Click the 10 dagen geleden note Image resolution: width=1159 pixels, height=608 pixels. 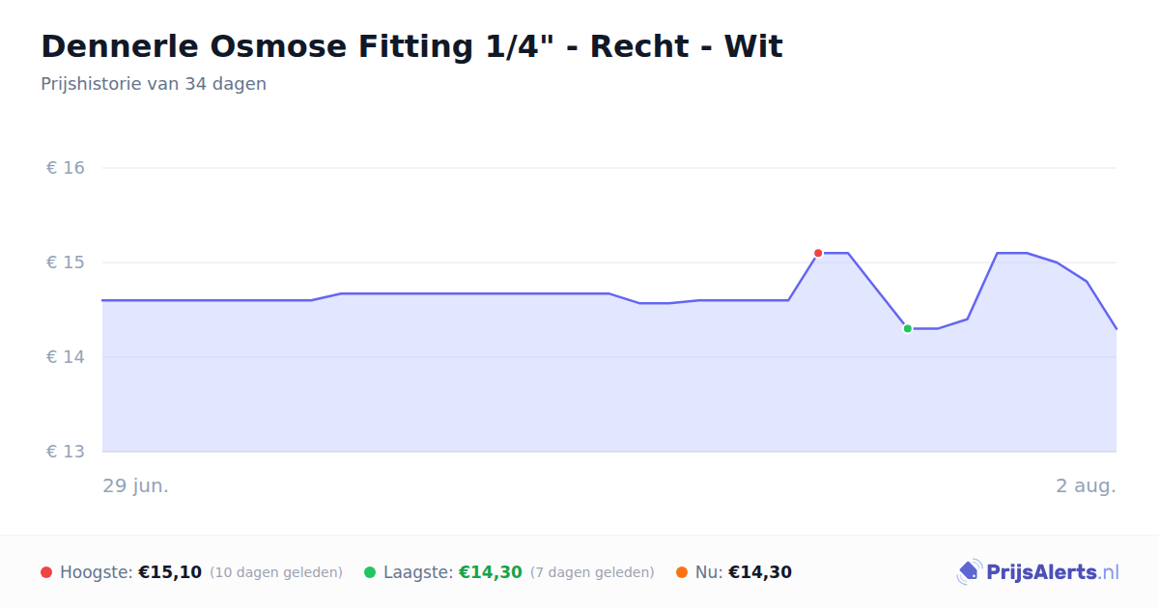coord(276,572)
